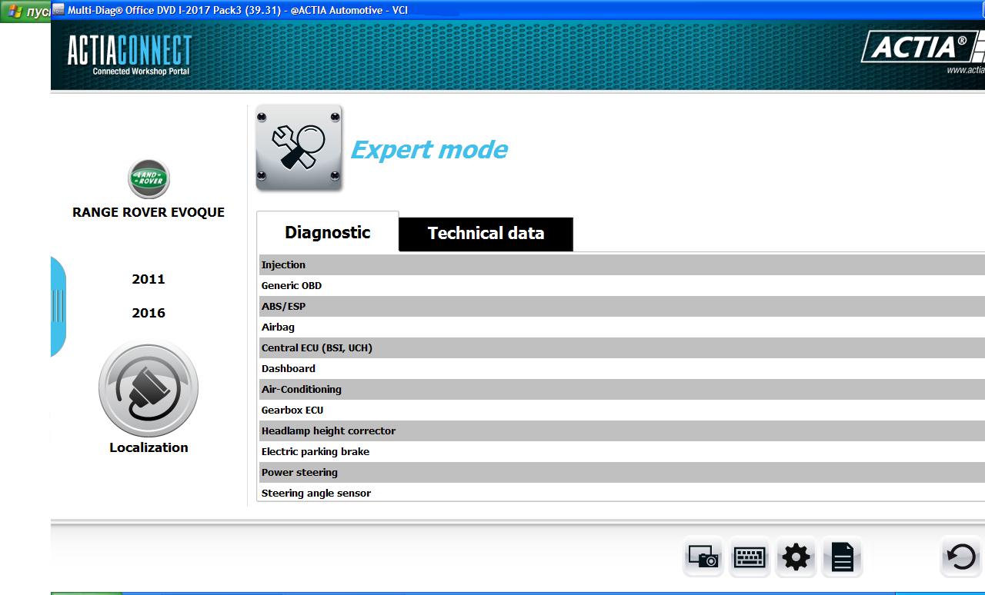Switch to the Diagnostic tab
Image resolution: width=985 pixels, height=595 pixels.
(x=328, y=232)
